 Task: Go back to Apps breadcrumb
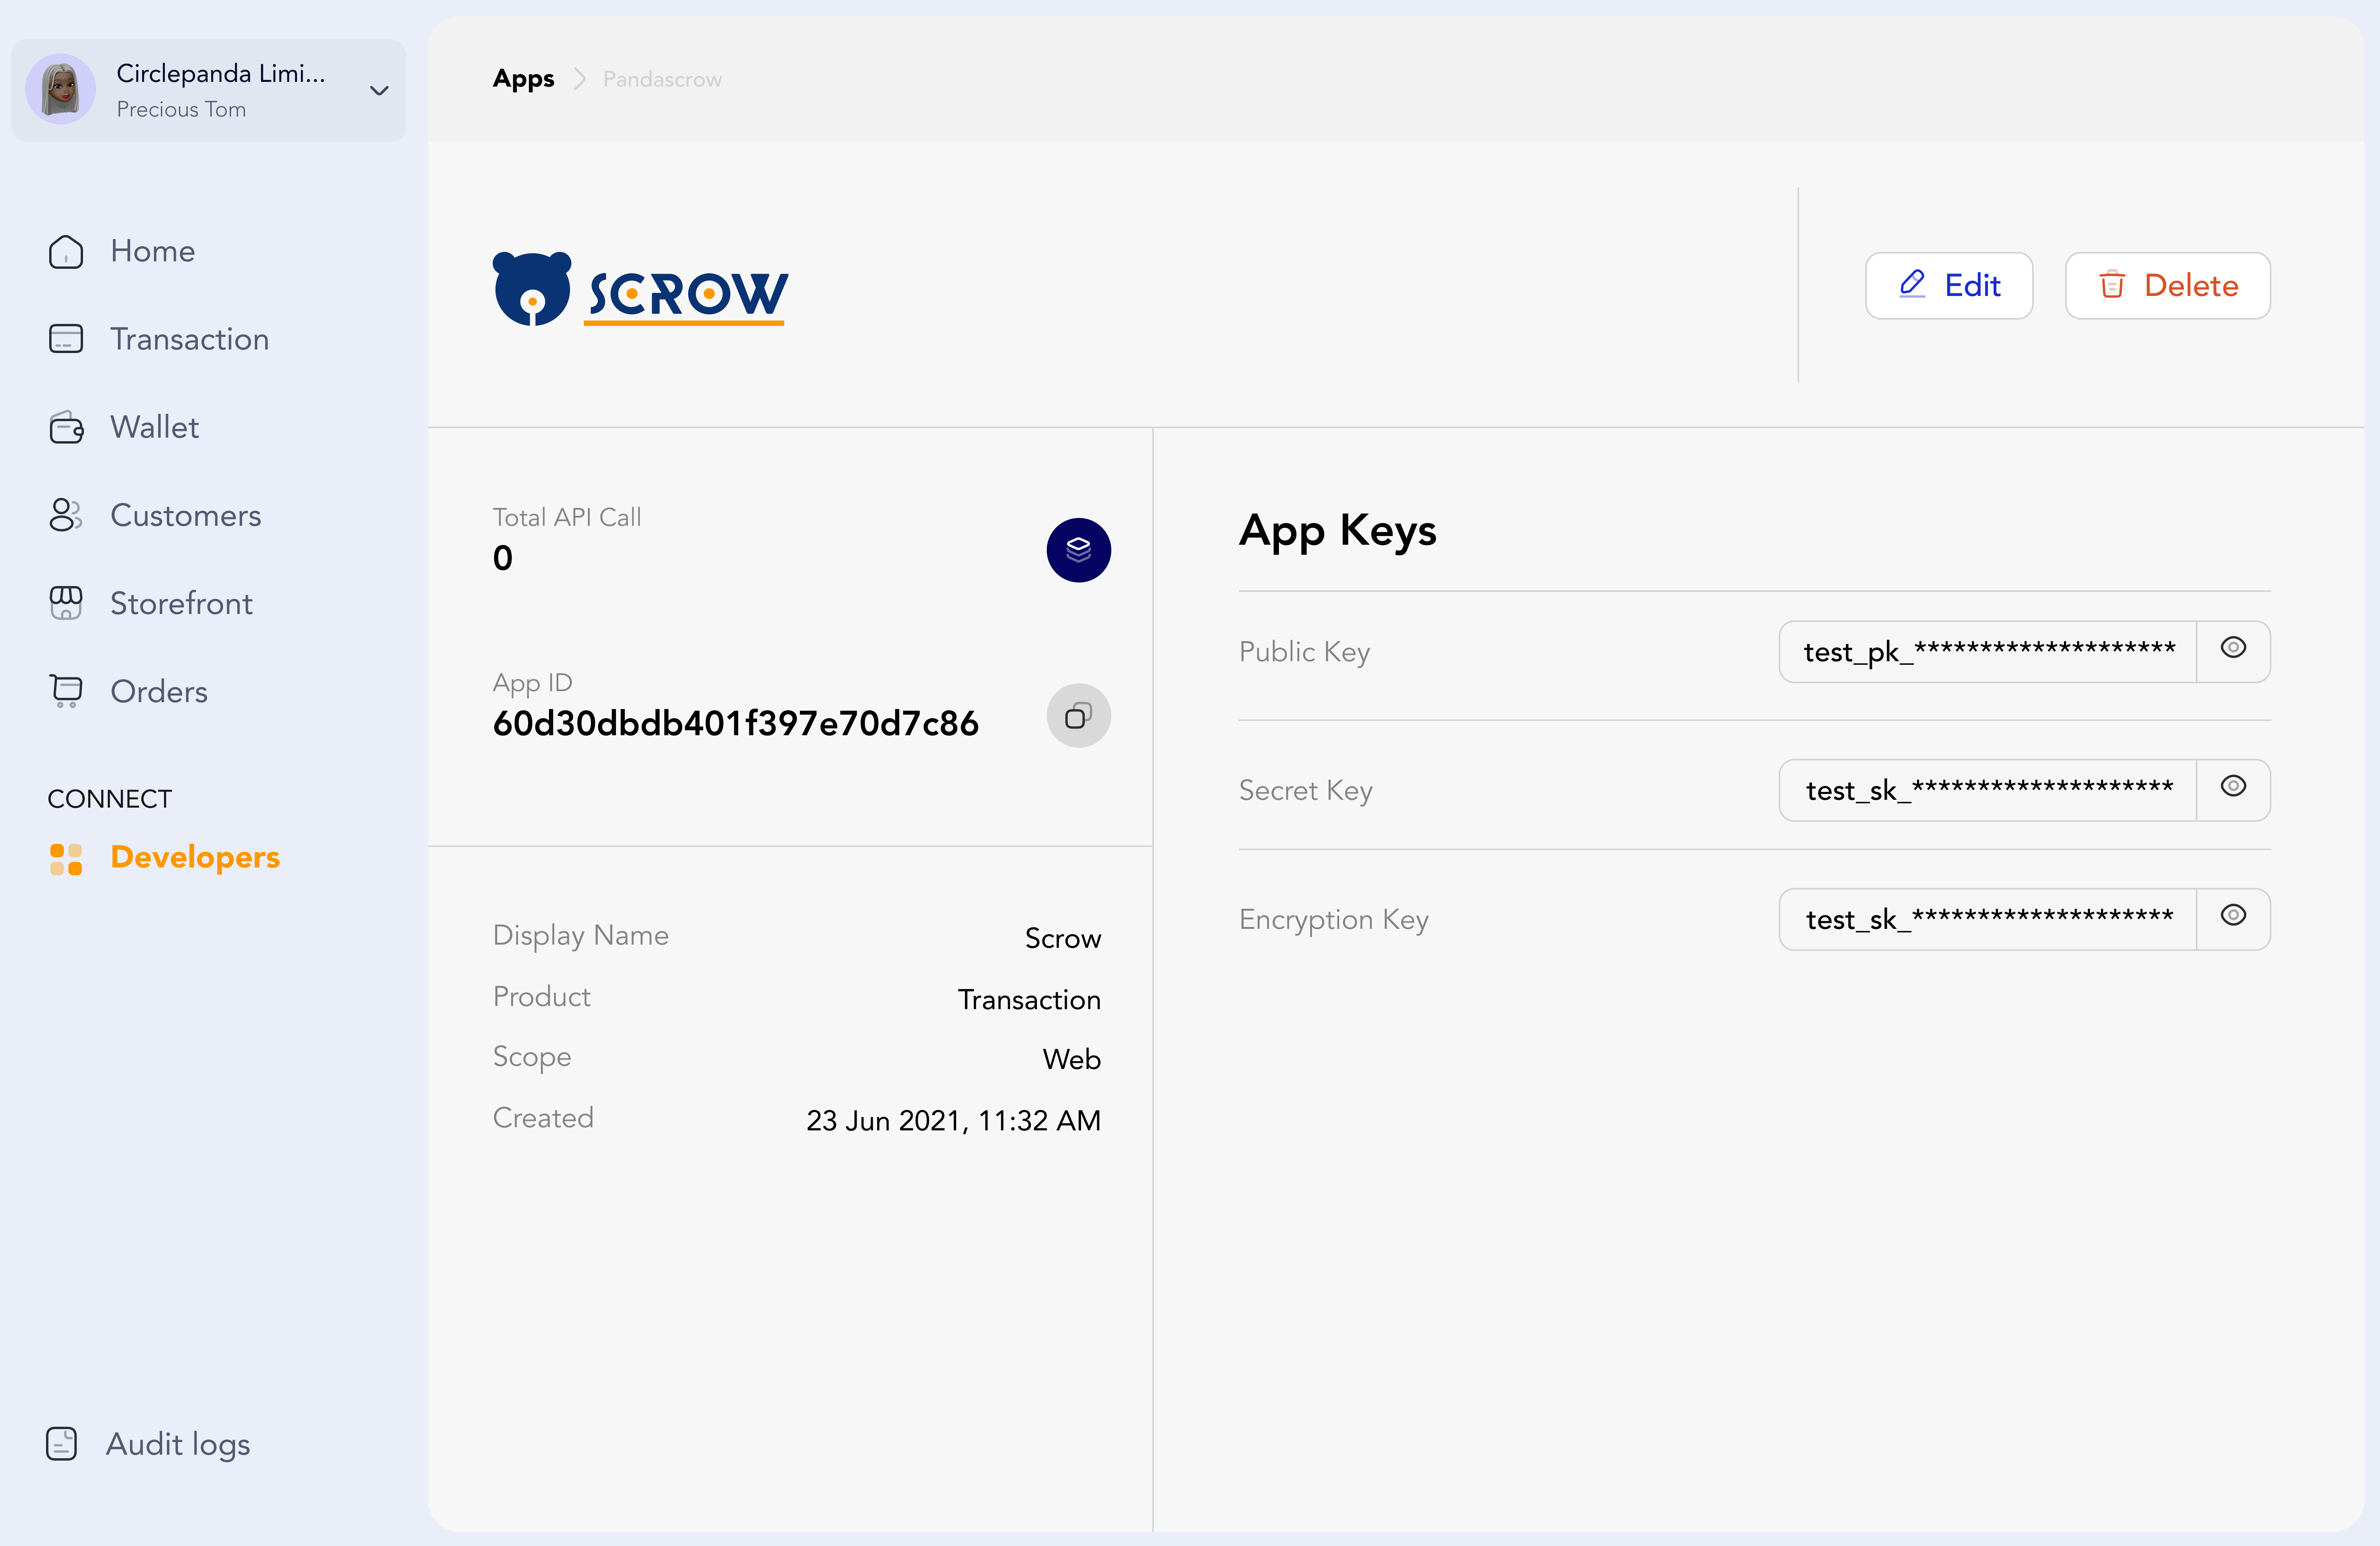coord(523,79)
